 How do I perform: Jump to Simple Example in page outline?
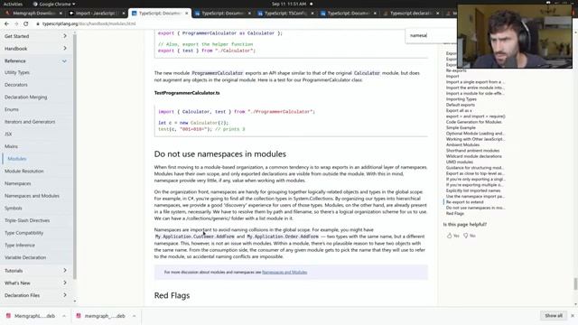click(461, 127)
